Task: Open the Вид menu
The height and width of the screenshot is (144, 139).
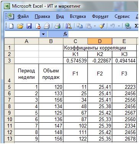Action: [x=60, y=16]
